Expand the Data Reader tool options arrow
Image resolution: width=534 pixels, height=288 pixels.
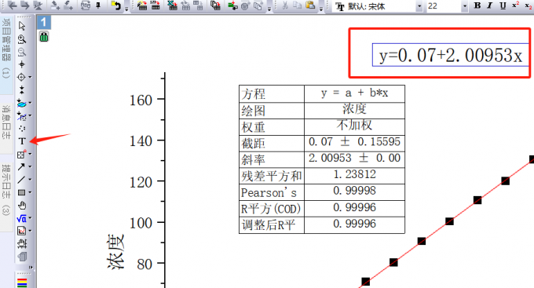coord(30,77)
